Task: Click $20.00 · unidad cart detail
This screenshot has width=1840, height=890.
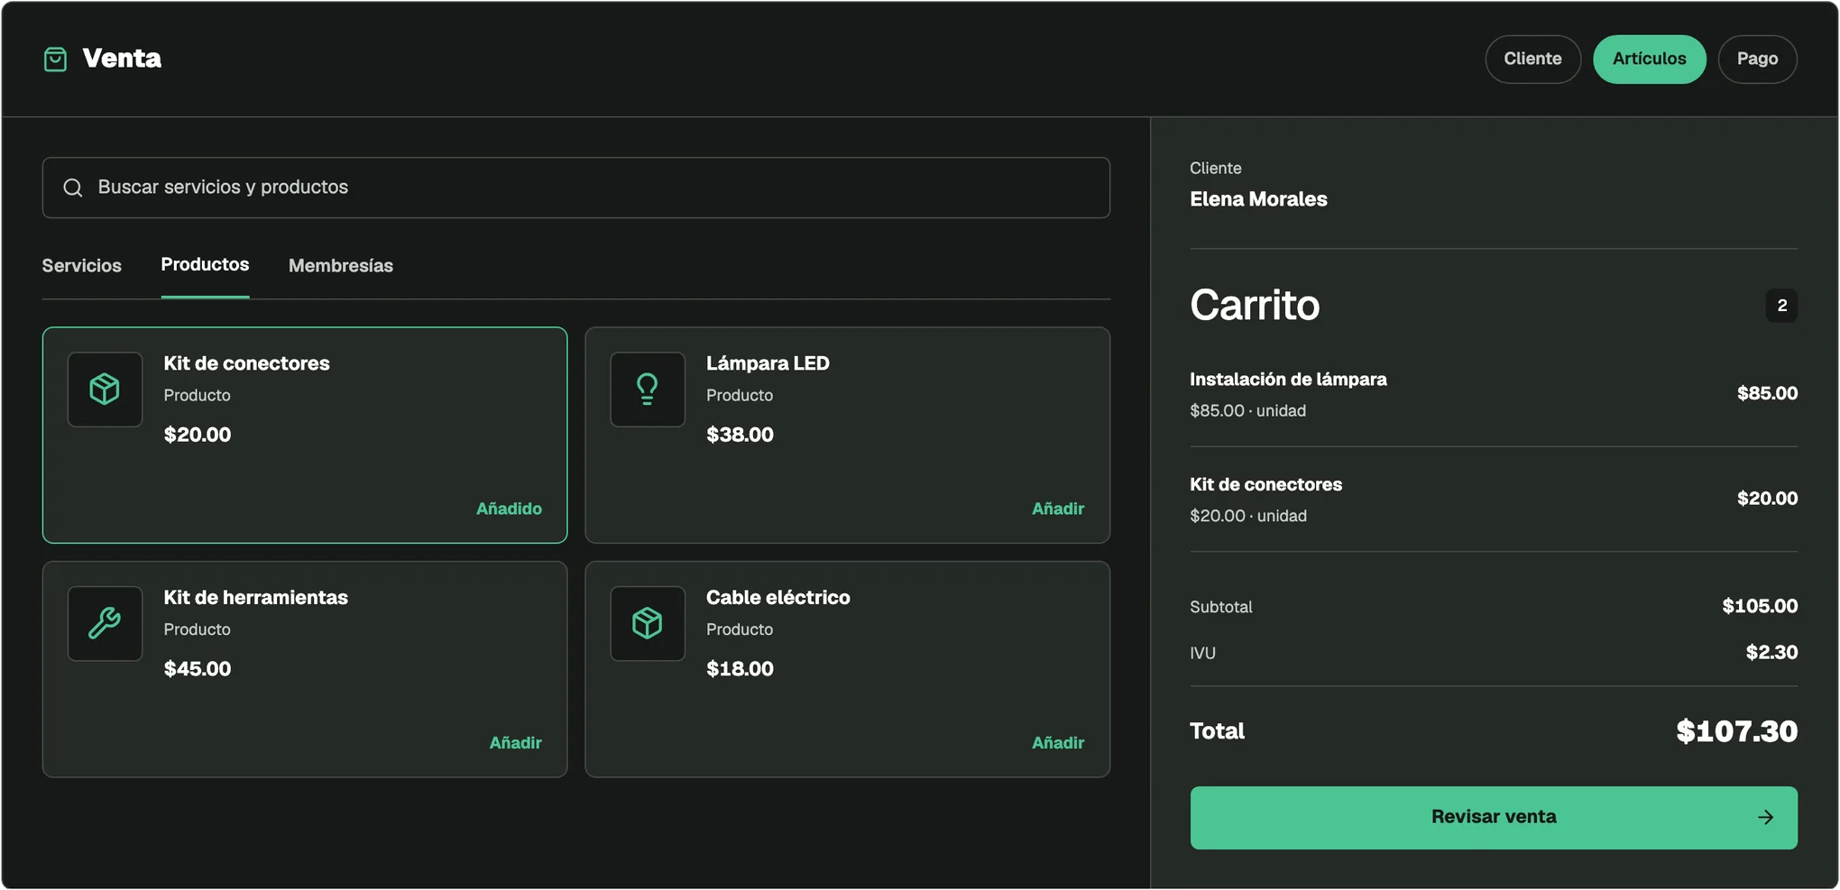Action: (1248, 517)
